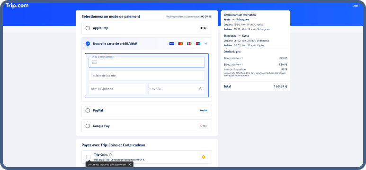This screenshot has width=366, height=170.
Task: Click the card icon inside number field
Action: [95, 62]
